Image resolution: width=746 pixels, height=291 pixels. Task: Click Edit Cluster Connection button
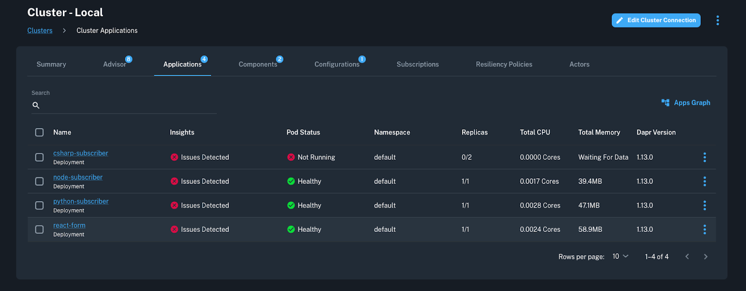[656, 20]
